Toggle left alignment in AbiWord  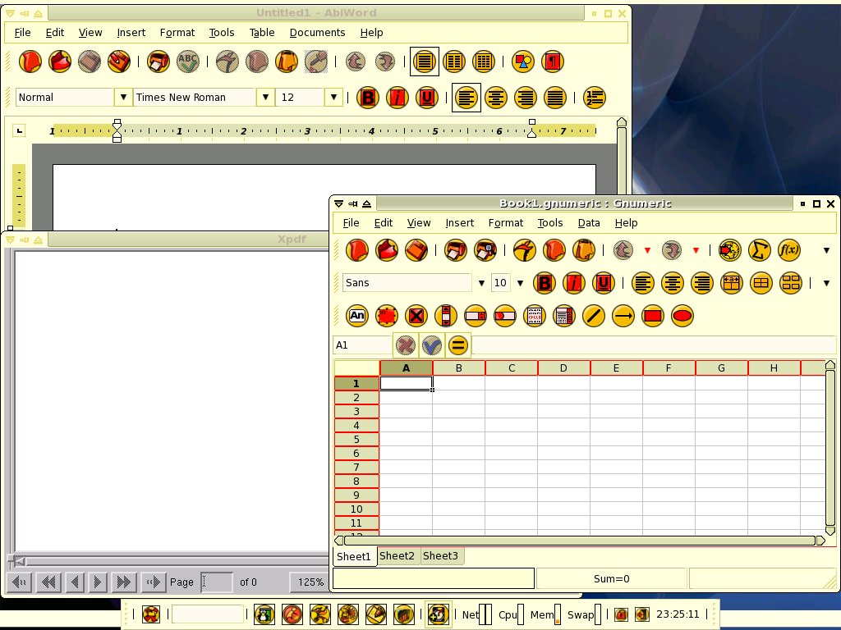(466, 98)
